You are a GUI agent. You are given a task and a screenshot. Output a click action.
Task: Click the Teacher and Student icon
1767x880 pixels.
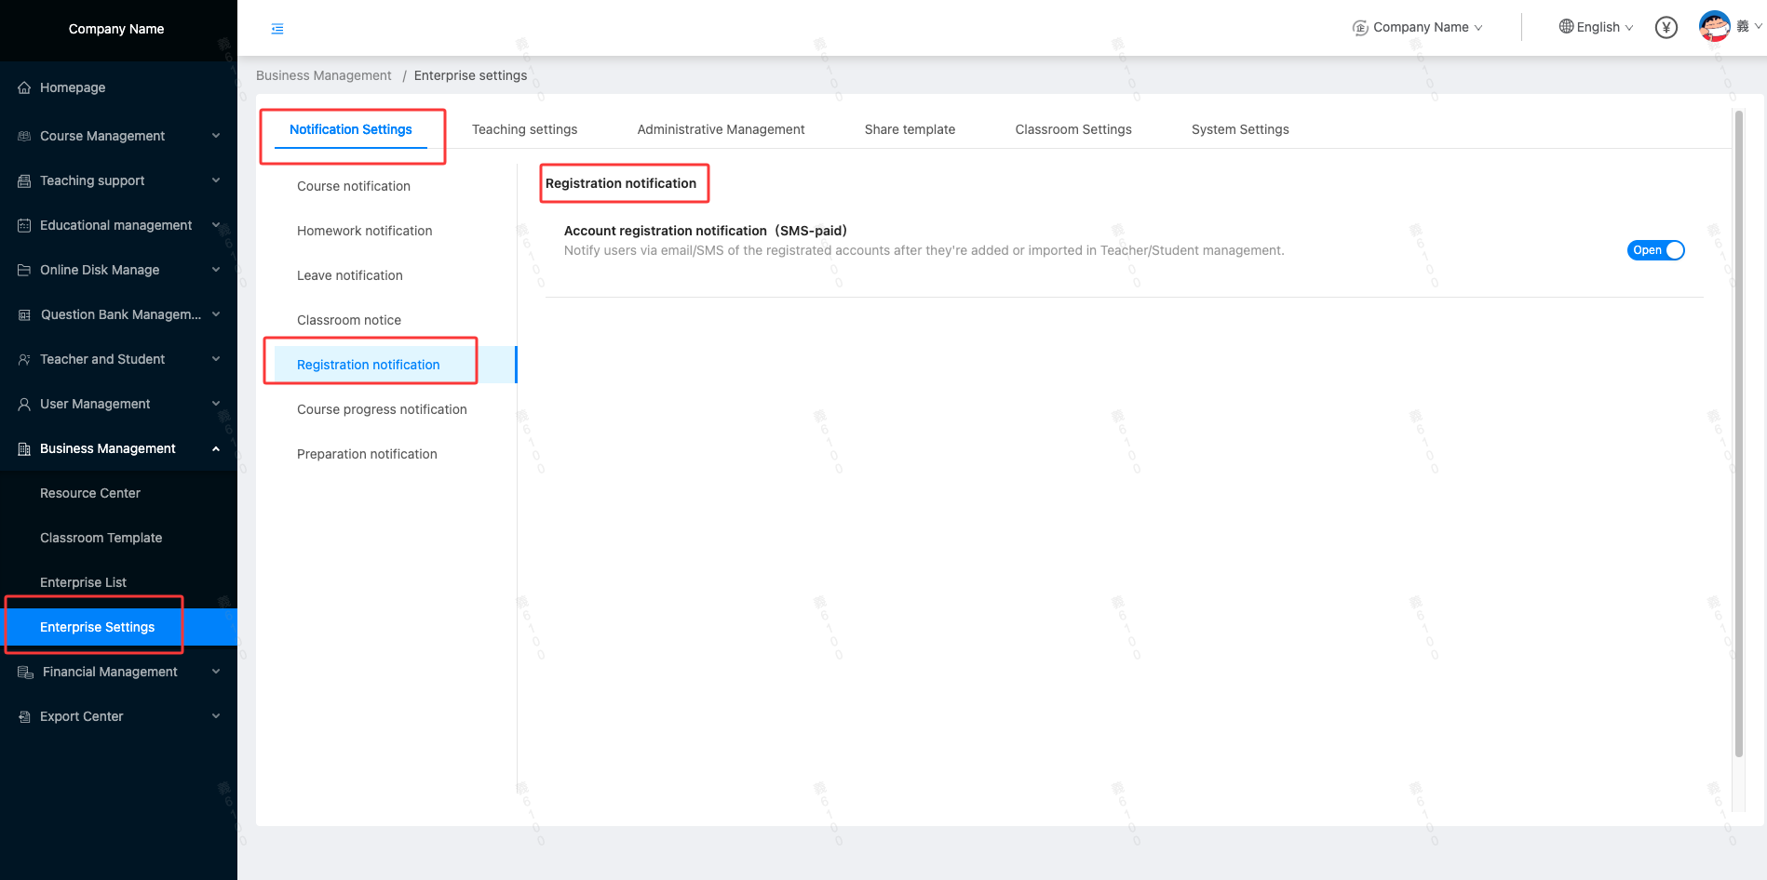(23, 359)
